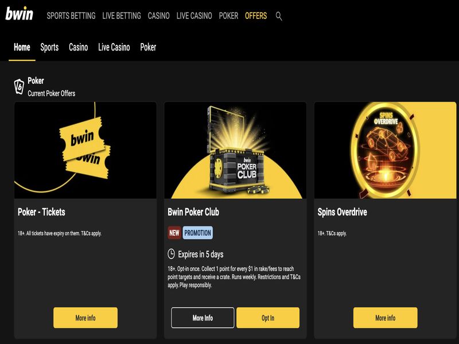Open SPORTS BETTING in the top navigation
459x344 pixels.
pyautogui.click(x=71, y=16)
